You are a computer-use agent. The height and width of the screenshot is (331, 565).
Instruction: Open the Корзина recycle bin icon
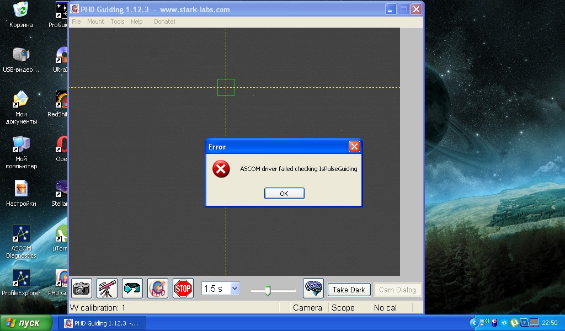pos(21,14)
